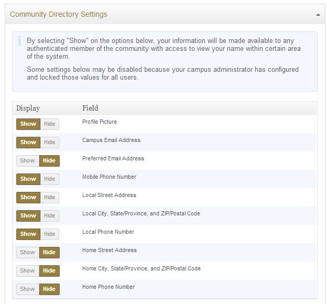Hide the Local Phone Number
Screen dimensions: 327x304
pyautogui.click(x=49, y=234)
